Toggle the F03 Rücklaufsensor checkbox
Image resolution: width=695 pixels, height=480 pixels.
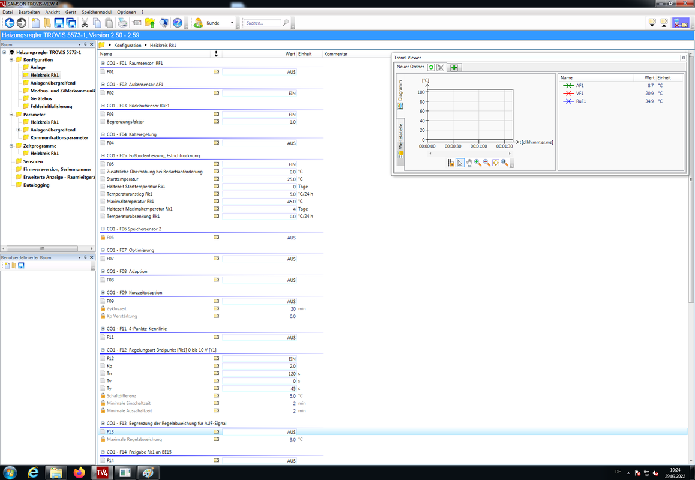103,115
